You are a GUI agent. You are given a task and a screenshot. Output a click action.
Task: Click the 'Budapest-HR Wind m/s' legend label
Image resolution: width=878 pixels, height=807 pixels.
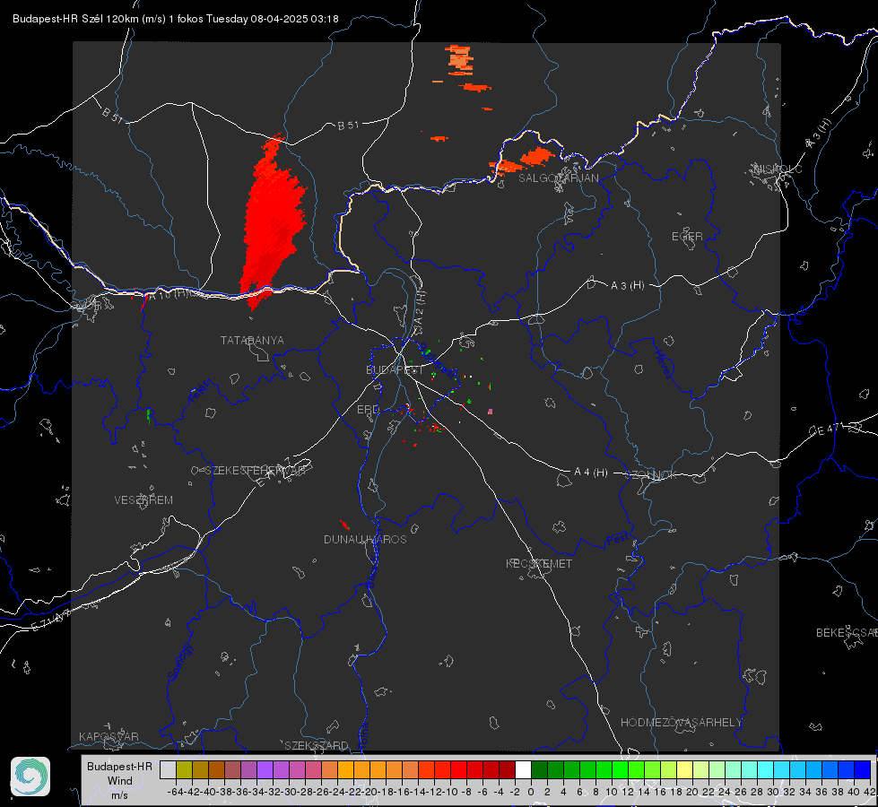[x=119, y=780]
